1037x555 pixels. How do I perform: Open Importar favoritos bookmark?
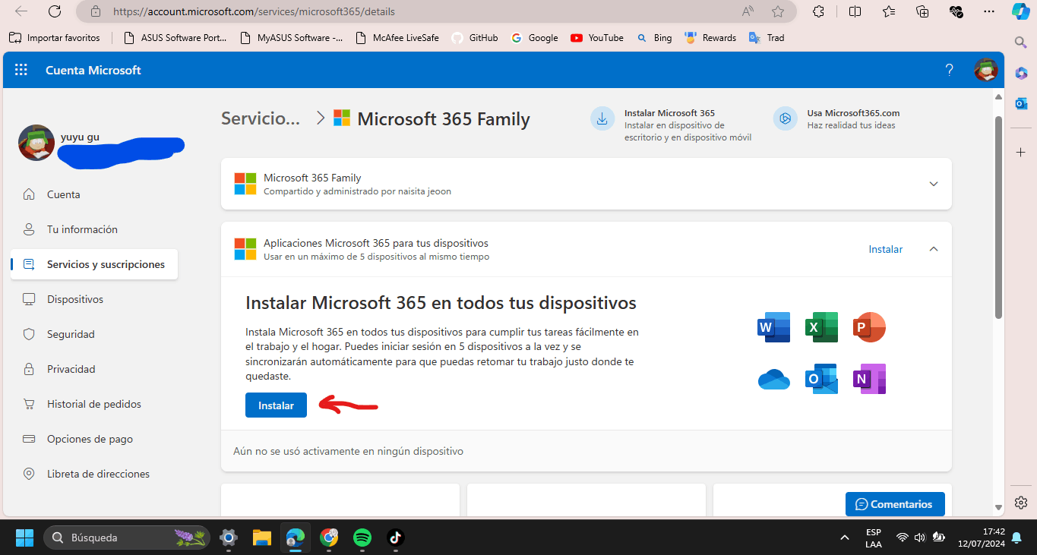pyautogui.click(x=55, y=37)
